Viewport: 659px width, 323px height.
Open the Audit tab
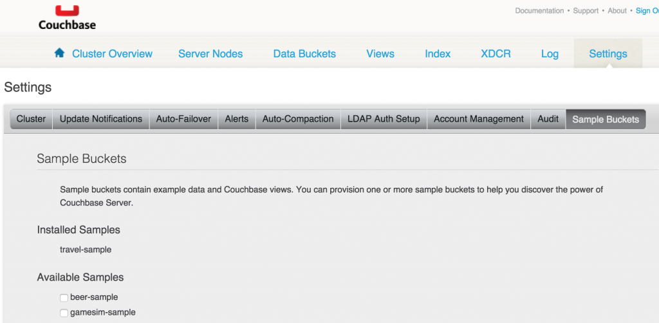coord(548,119)
